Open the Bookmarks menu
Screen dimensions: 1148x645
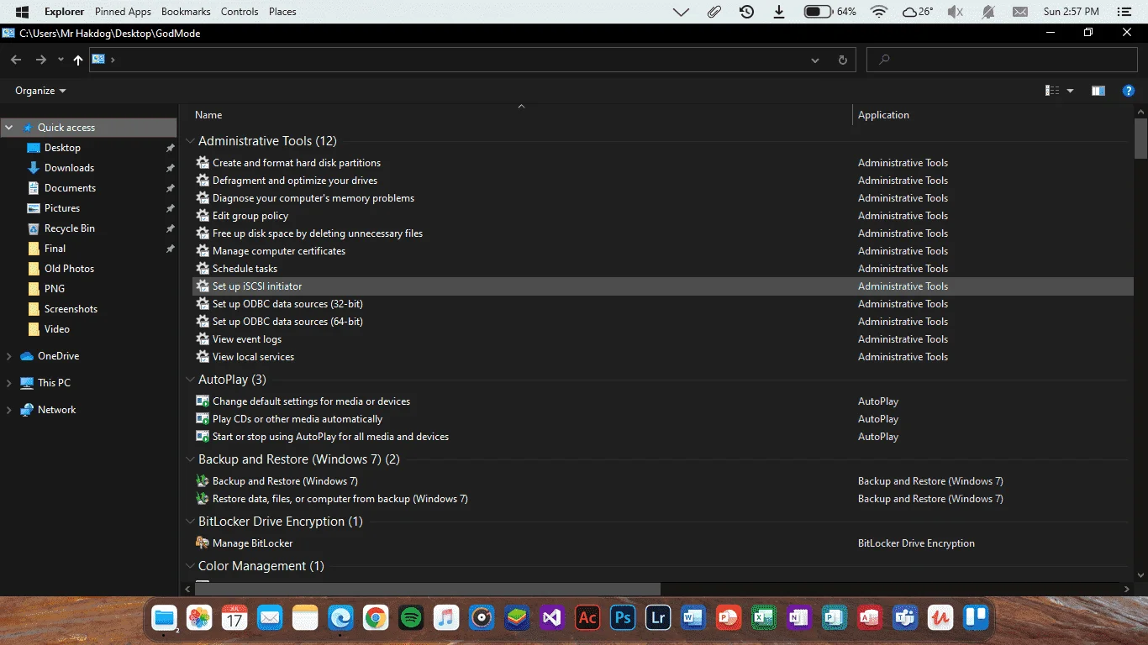(187, 12)
